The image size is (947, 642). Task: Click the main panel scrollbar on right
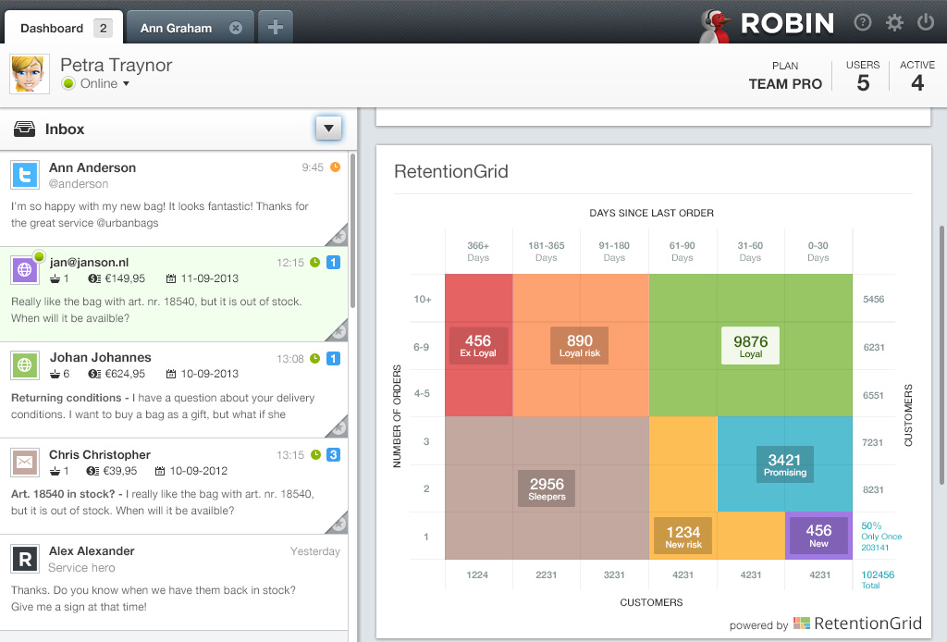click(x=942, y=355)
